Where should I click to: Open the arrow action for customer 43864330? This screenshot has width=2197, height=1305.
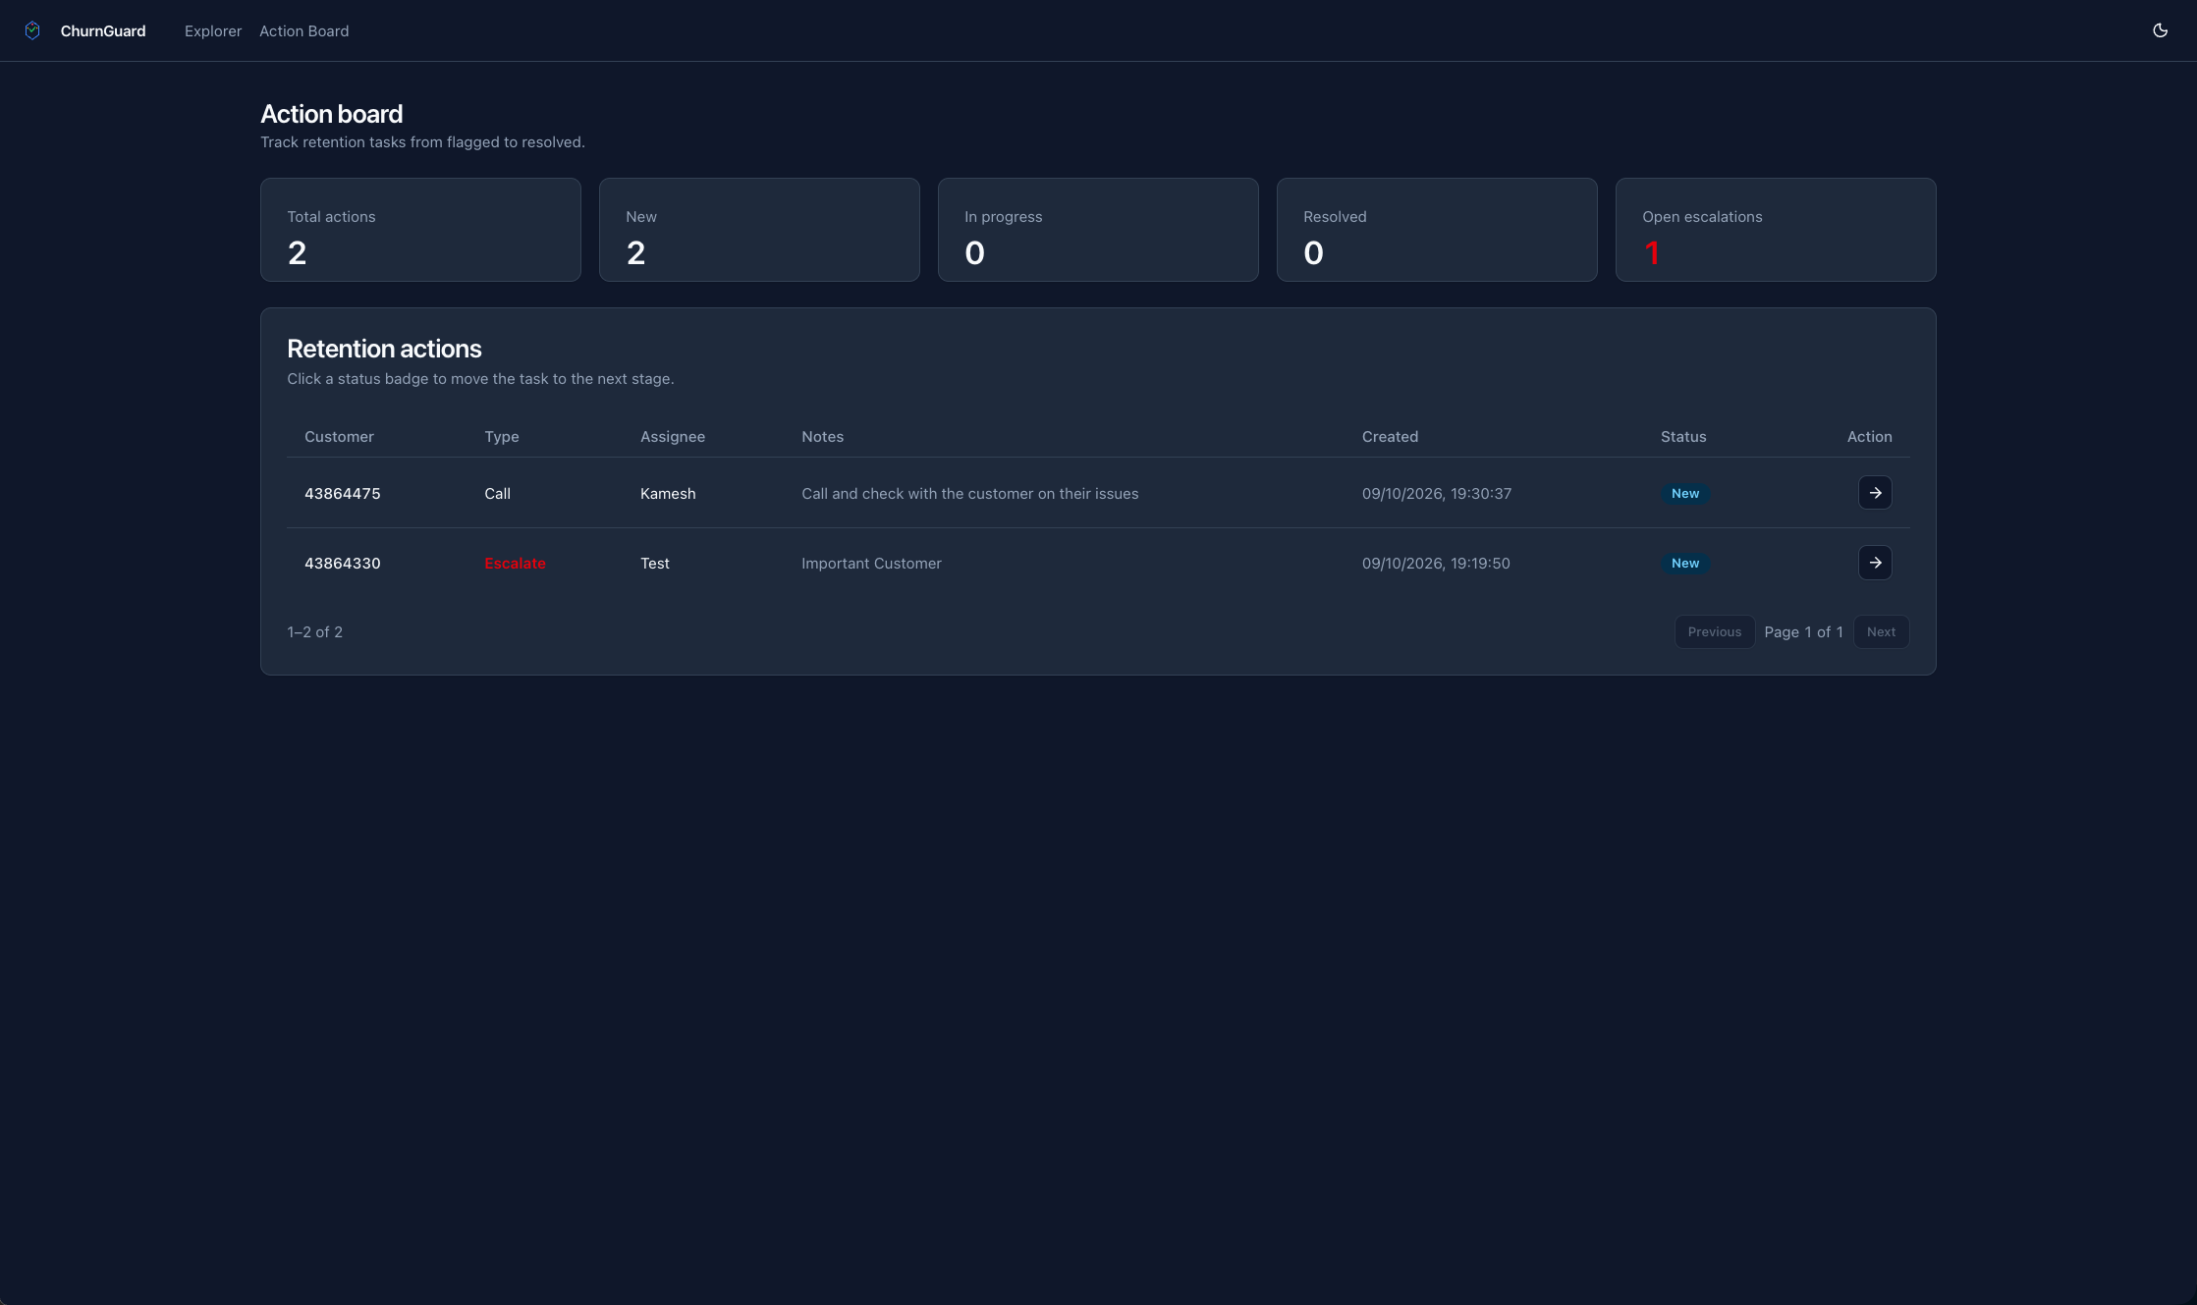(1875, 563)
